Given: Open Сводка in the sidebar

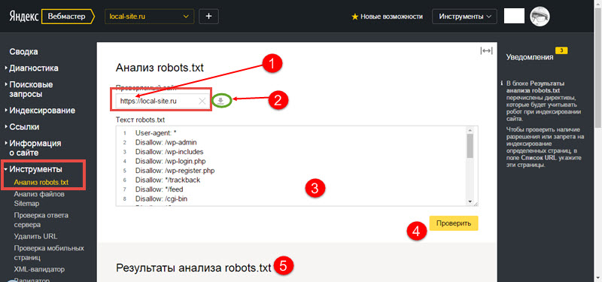Looking at the screenshot, I should click(24, 52).
